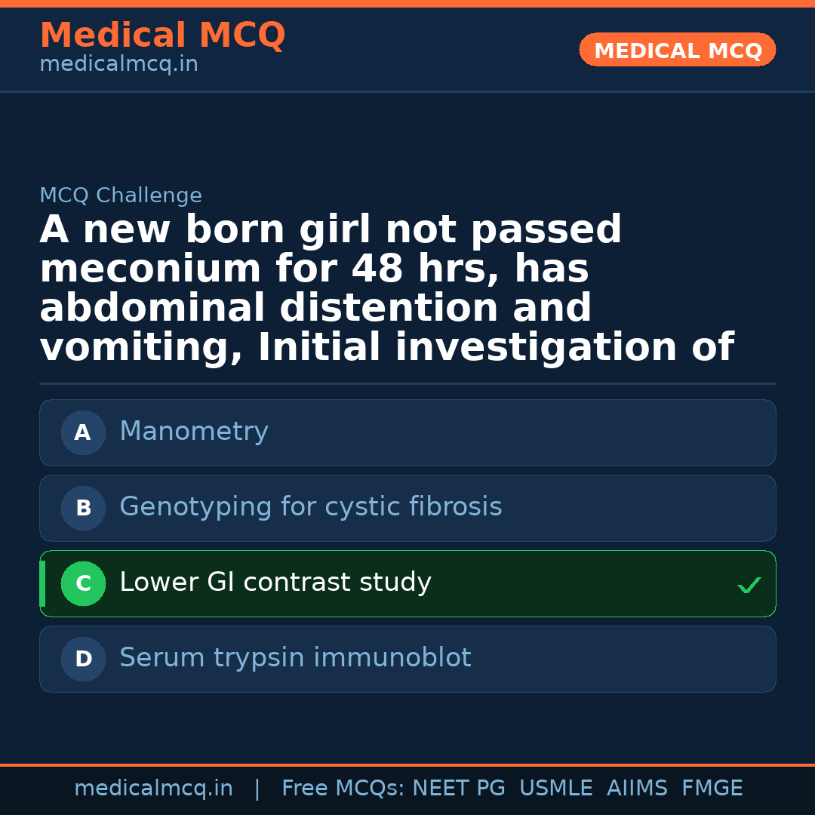Select FMGE in the footer
This screenshot has width=815, height=815.
tap(712, 789)
